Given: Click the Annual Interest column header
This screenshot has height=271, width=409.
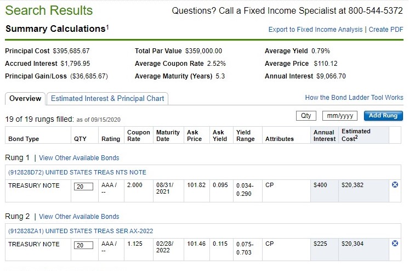Looking at the screenshot, I should click(324, 135).
